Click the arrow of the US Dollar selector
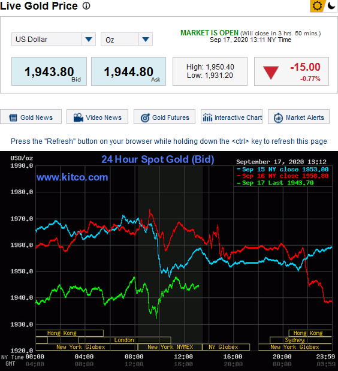 [x=89, y=40]
